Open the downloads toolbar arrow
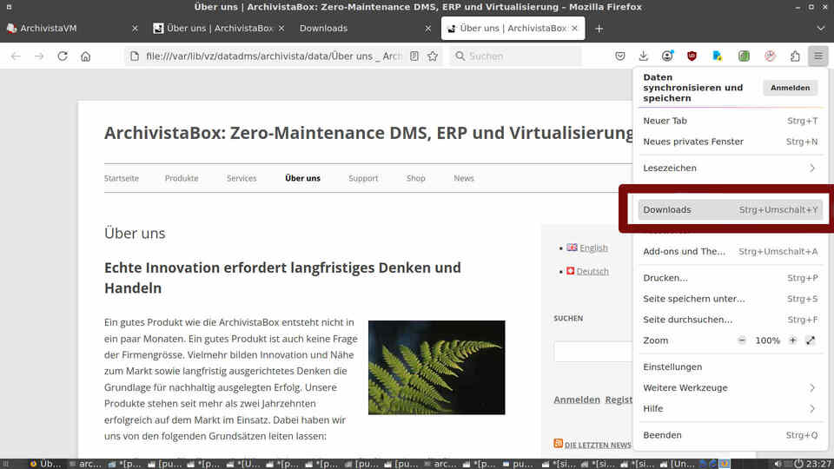The width and height of the screenshot is (834, 469). tap(643, 56)
